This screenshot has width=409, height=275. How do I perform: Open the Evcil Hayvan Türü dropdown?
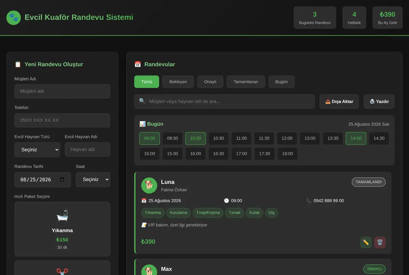[x=37, y=150]
